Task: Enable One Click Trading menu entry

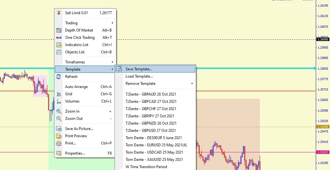Action: point(85,38)
